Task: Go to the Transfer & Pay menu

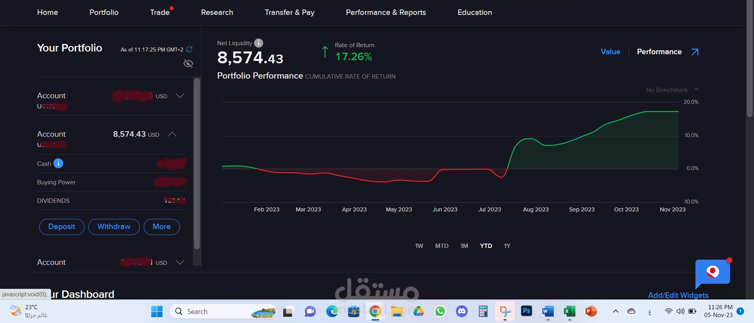Action: point(289,12)
